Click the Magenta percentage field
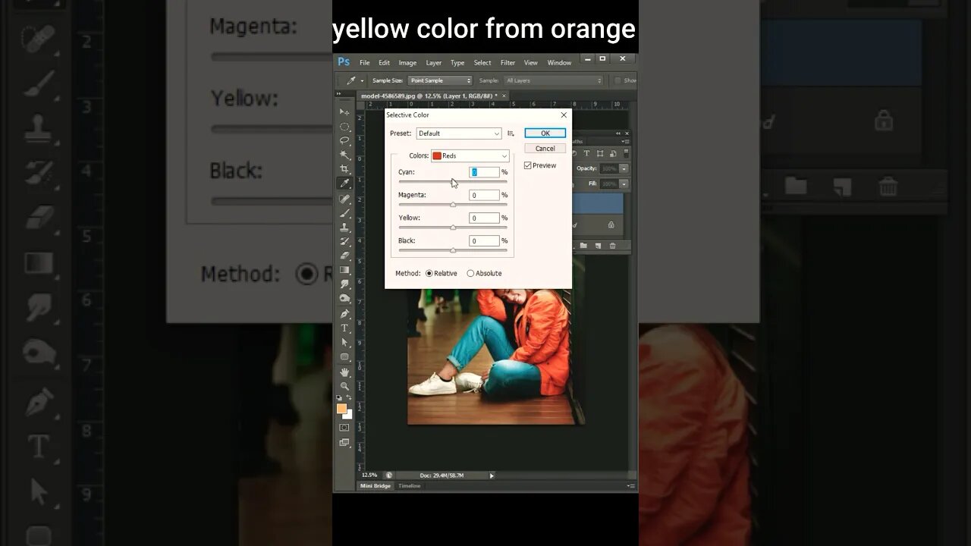 (484, 195)
